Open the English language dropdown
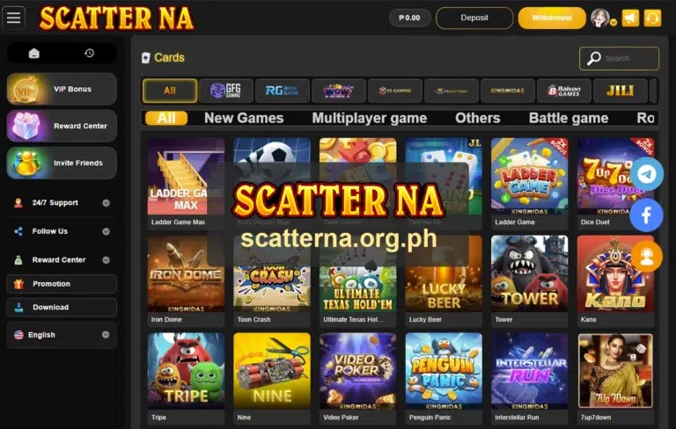The width and height of the screenshot is (676, 429). (x=62, y=335)
